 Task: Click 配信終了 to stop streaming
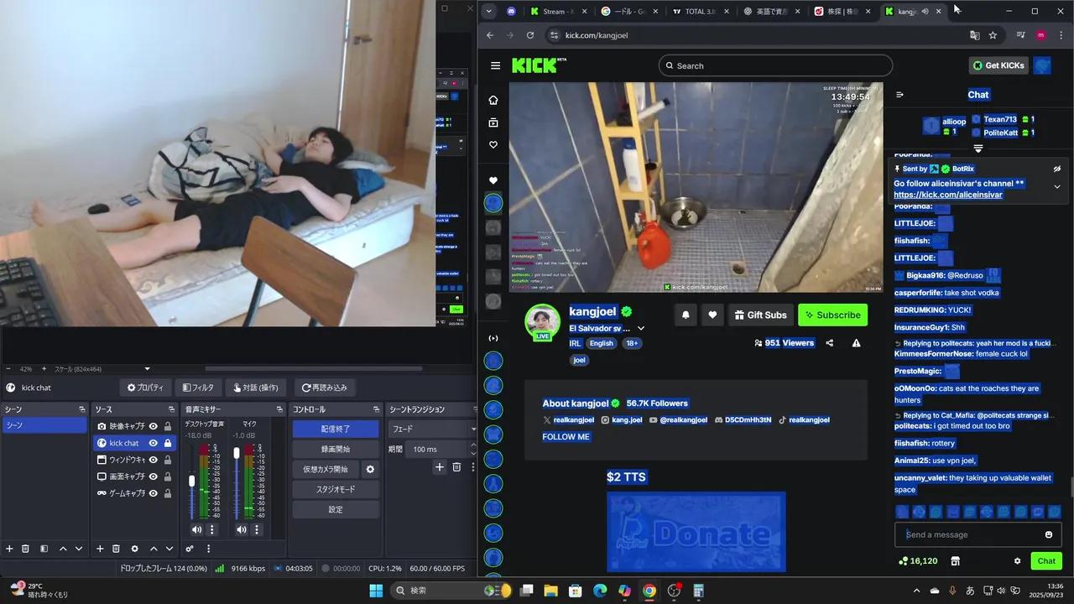[x=336, y=429]
